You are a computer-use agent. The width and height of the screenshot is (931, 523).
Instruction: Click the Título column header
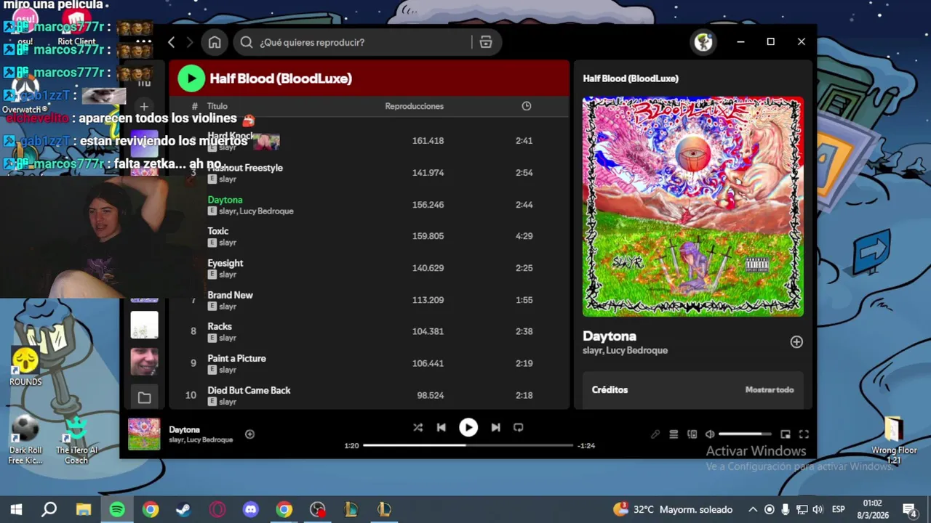coord(217,106)
